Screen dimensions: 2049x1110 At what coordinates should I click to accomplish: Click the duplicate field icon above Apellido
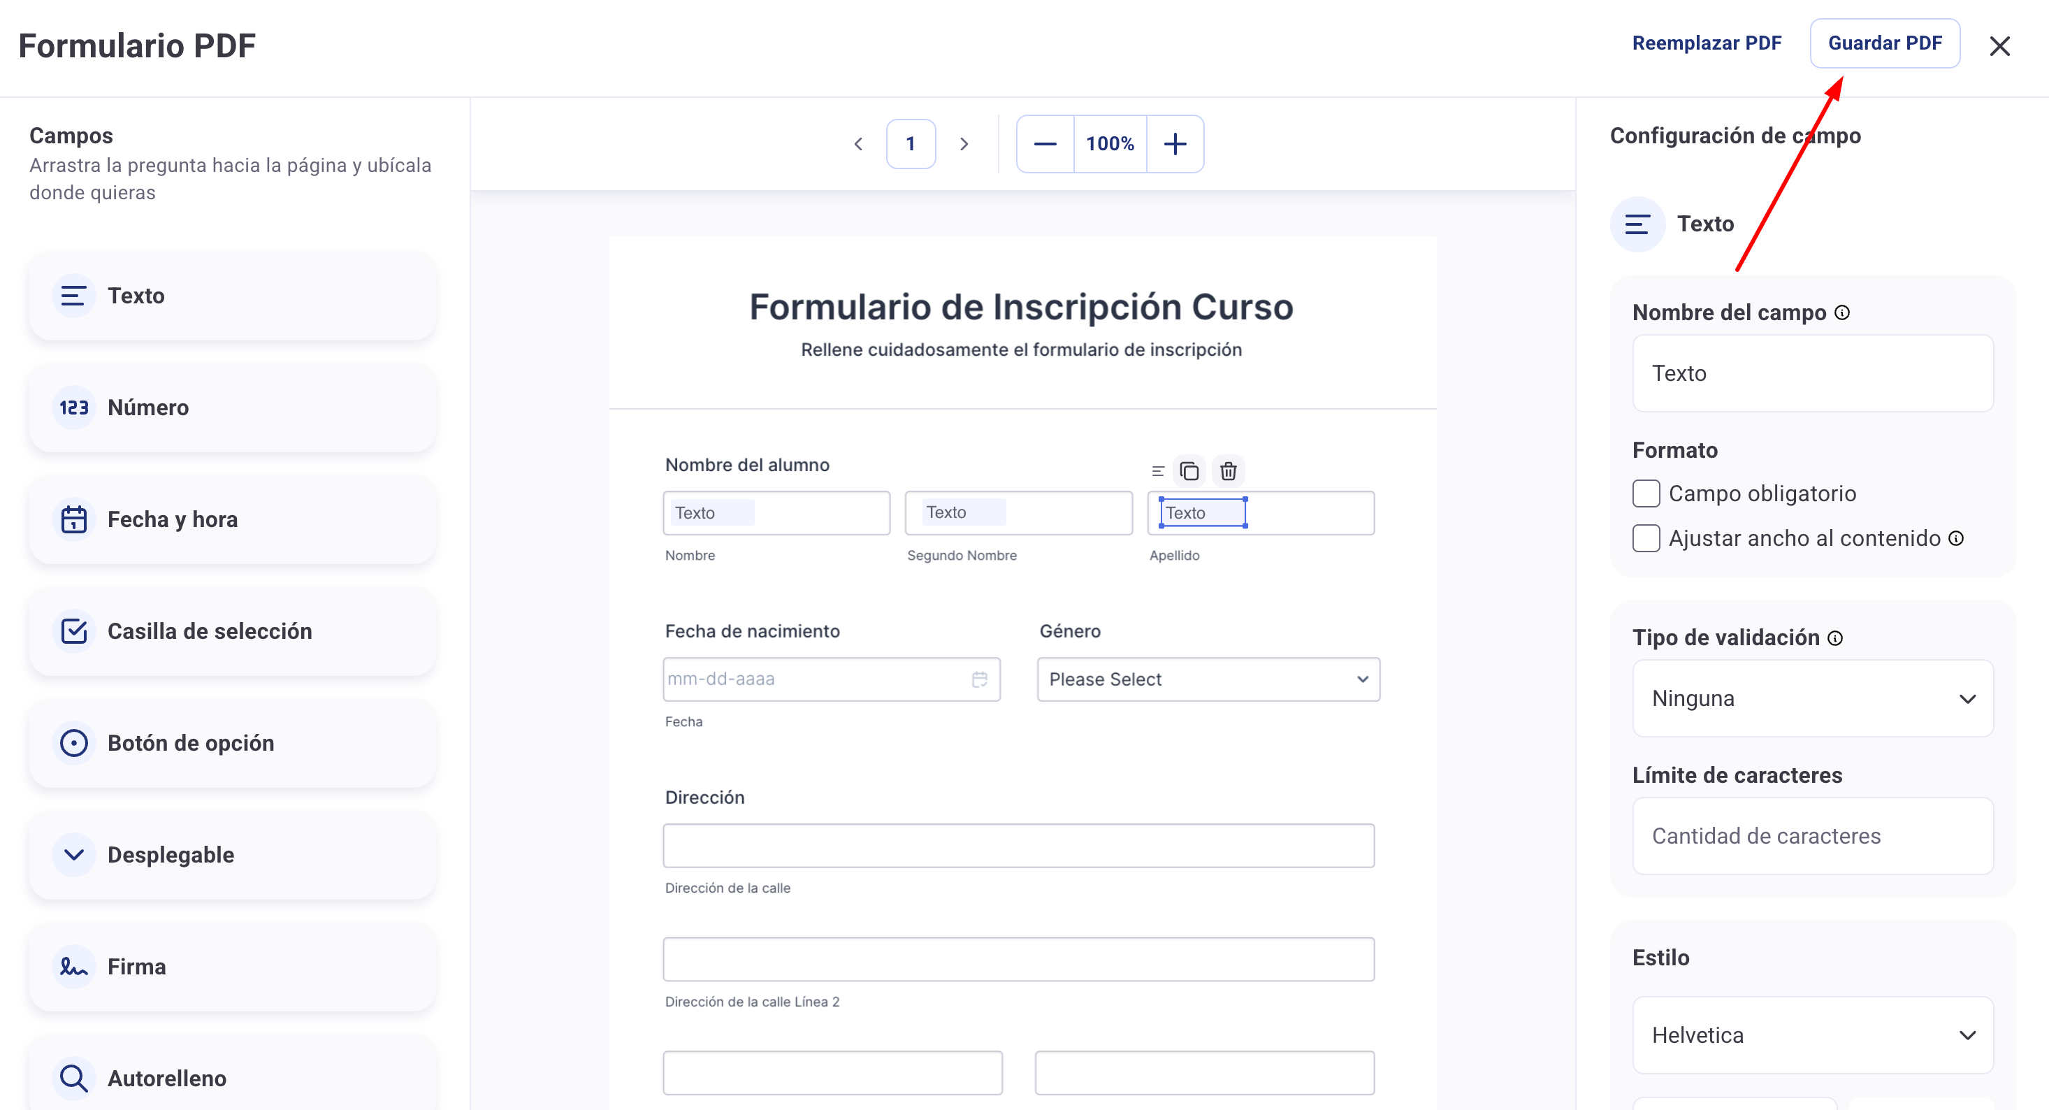click(1189, 472)
